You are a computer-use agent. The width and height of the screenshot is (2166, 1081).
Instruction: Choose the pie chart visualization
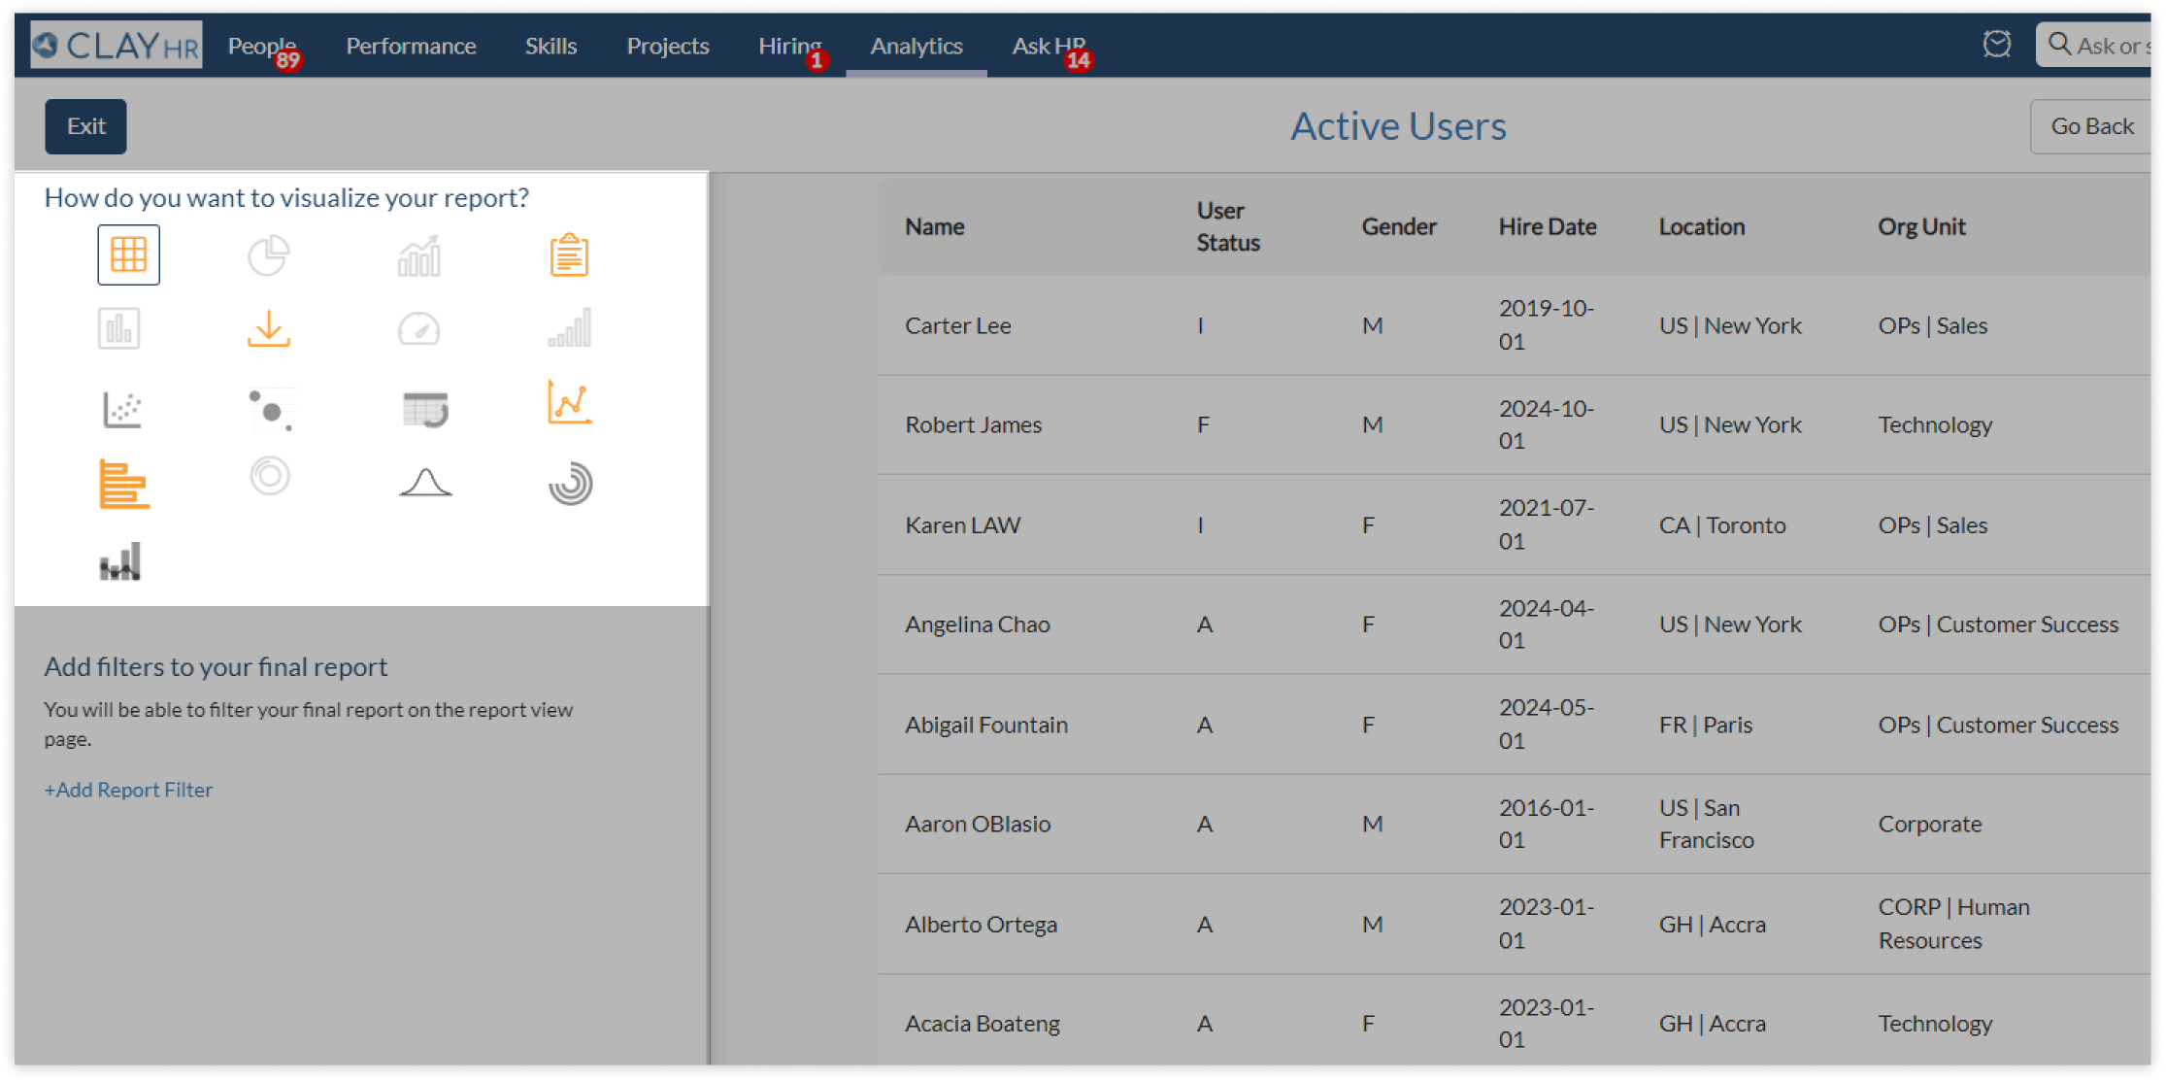[x=269, y=255]
